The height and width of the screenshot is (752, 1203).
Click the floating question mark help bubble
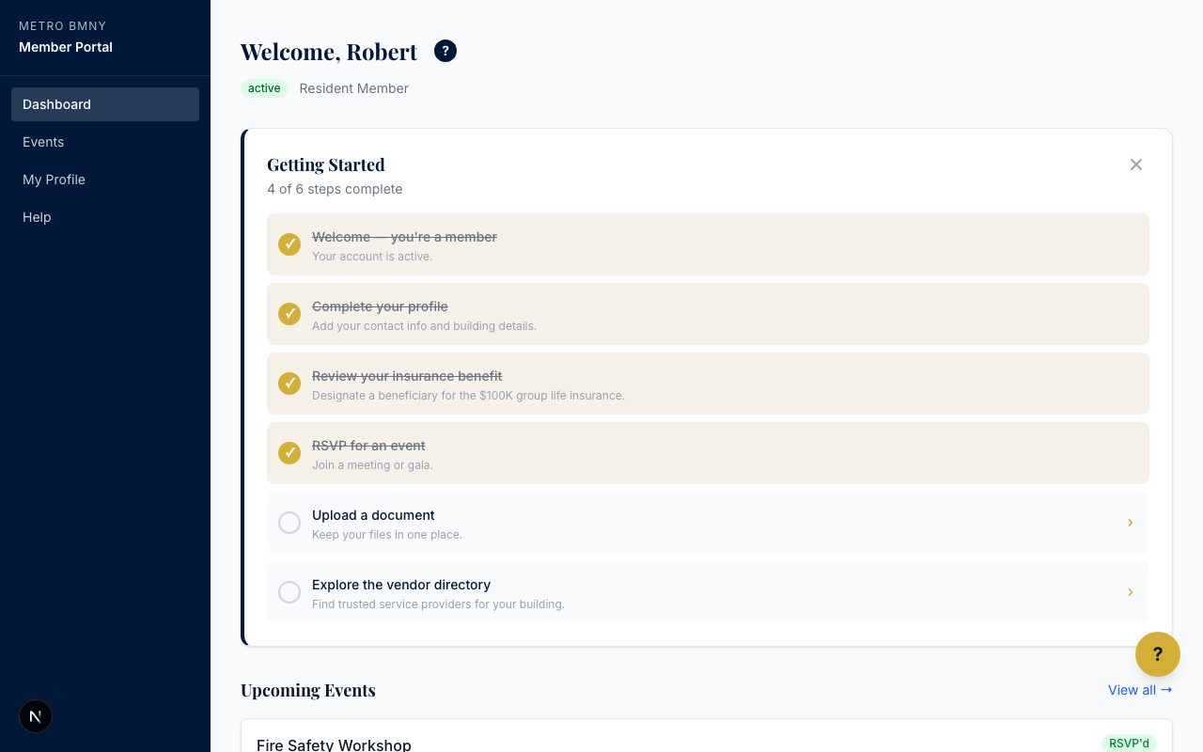pos(1158,654)
